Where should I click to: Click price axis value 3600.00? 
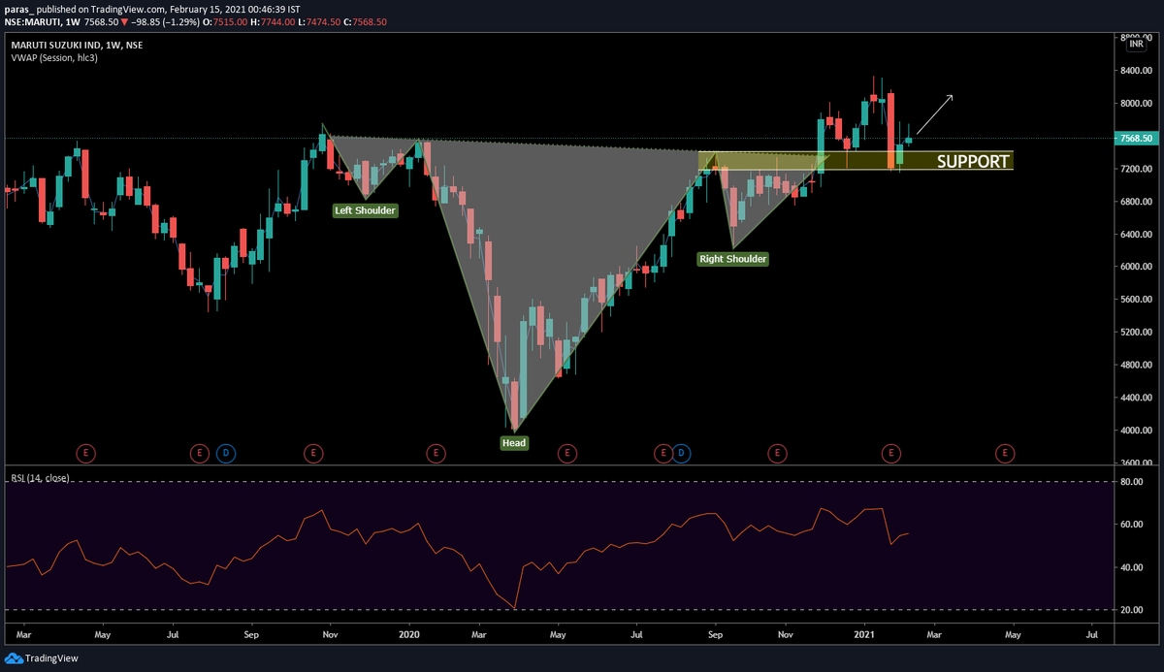click(1134, 463)
